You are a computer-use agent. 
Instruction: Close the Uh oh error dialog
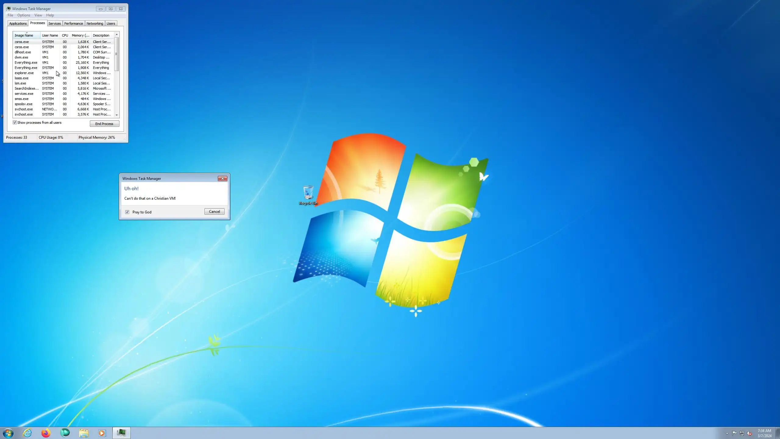coord(222,179)
